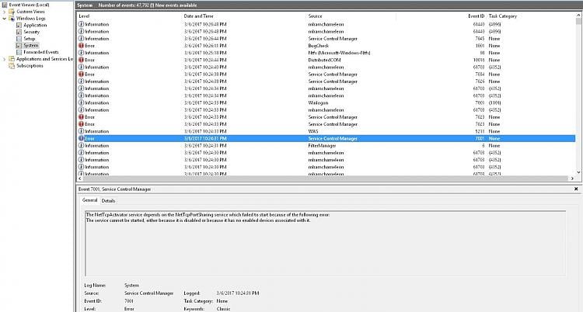The height and width of the screenshot is (312, 583).
Task: Select the Ntfs (Microsoft-Windows-Ntfs) source cell
Action: coord(339,53)
